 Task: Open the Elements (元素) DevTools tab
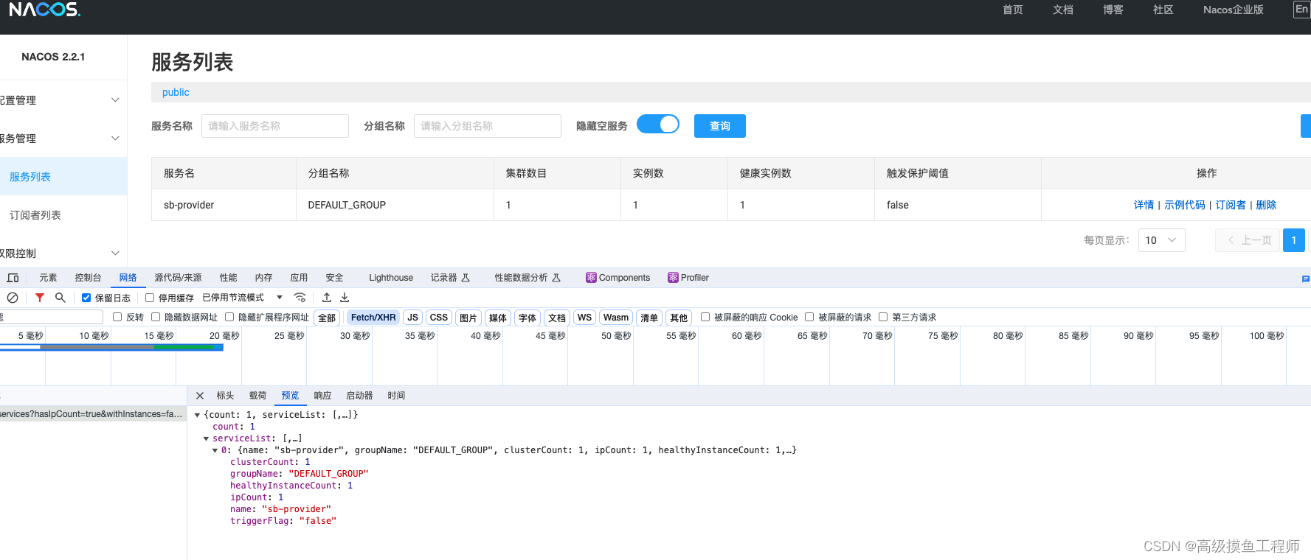pyautogui.click(x=48, y=278)
